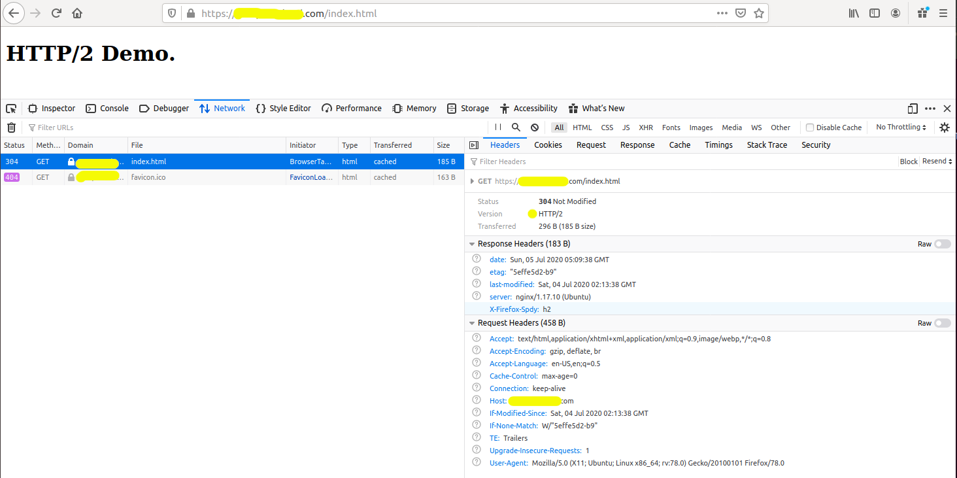Filter requests by Fonts type
This screenshot has height=478, width=957.
pos(671,128)
